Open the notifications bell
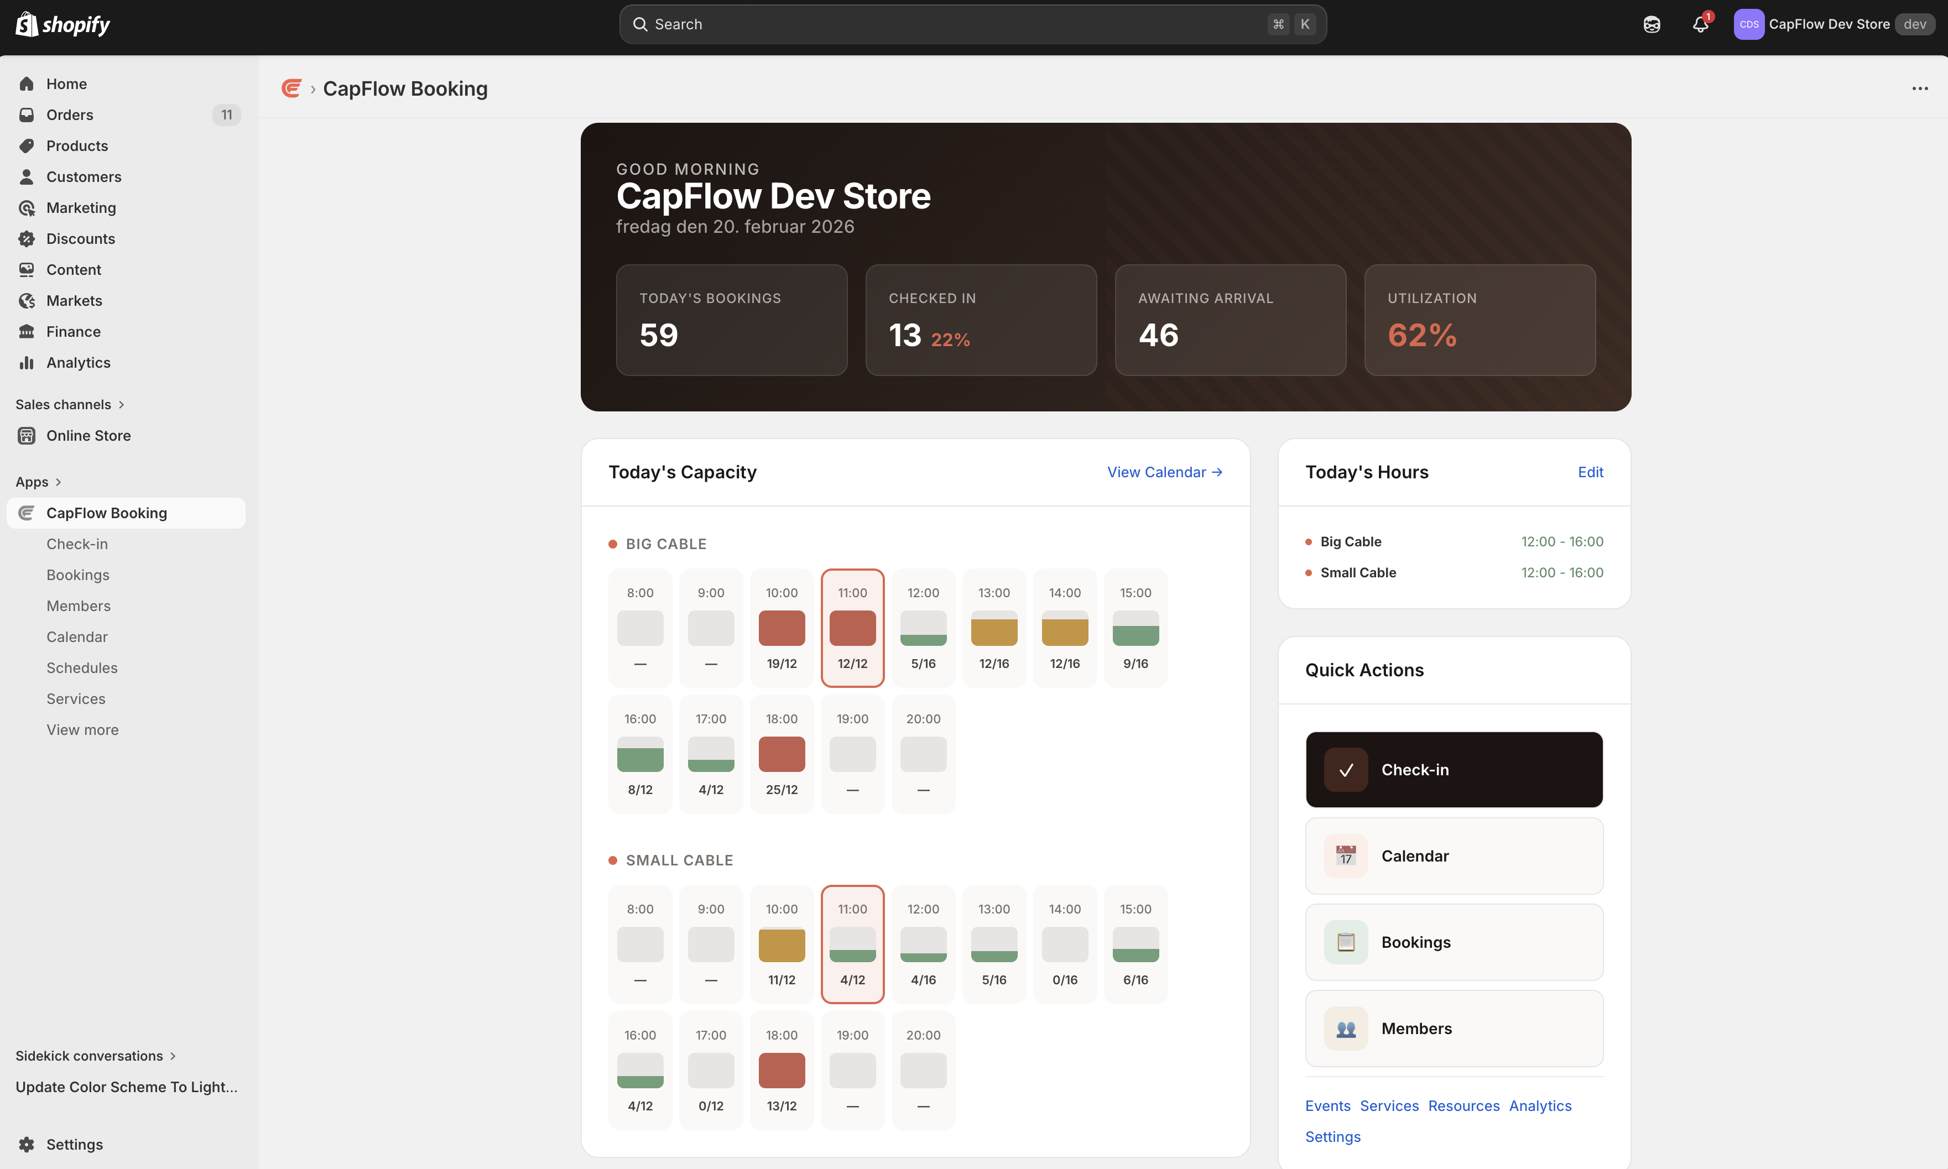The width and height of the screenshot is (1948, 1169). (1699, 24)
